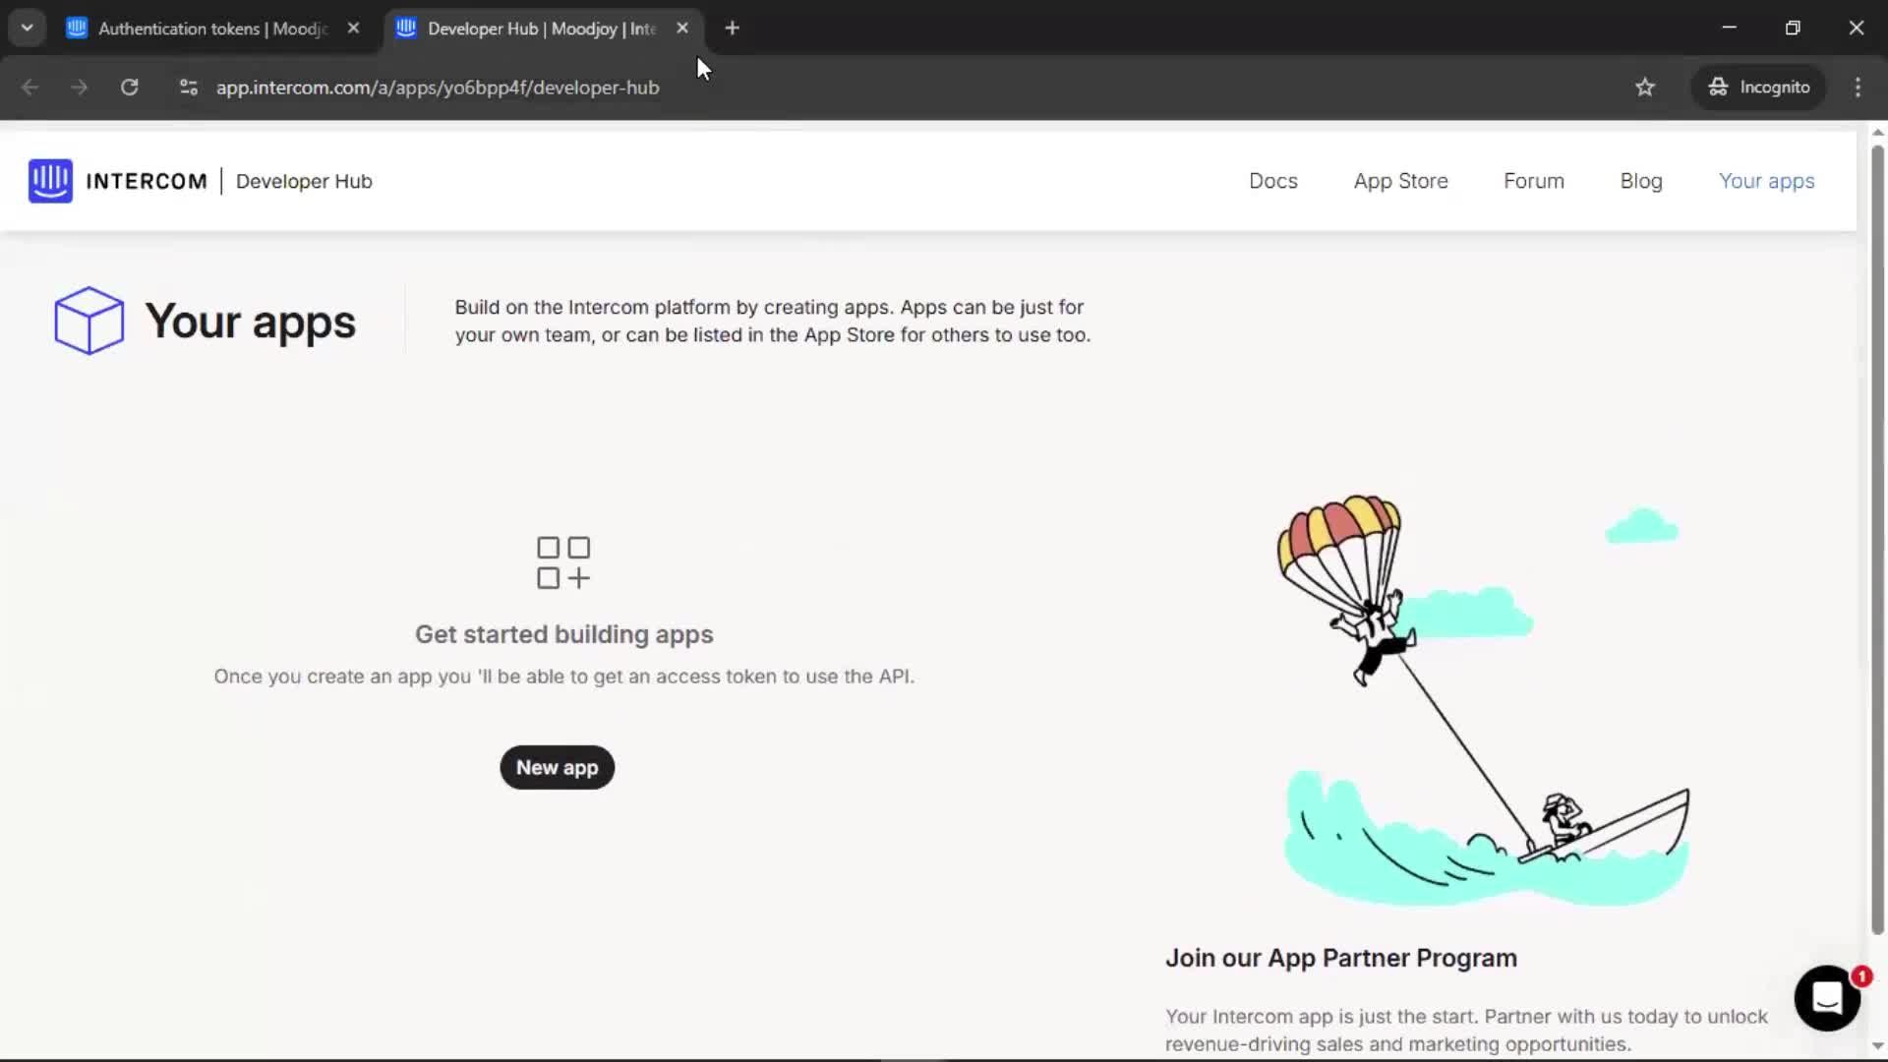Click the Your apps page title
The width and height of the screenshot is (1888, 1062).
pos(251,322)
